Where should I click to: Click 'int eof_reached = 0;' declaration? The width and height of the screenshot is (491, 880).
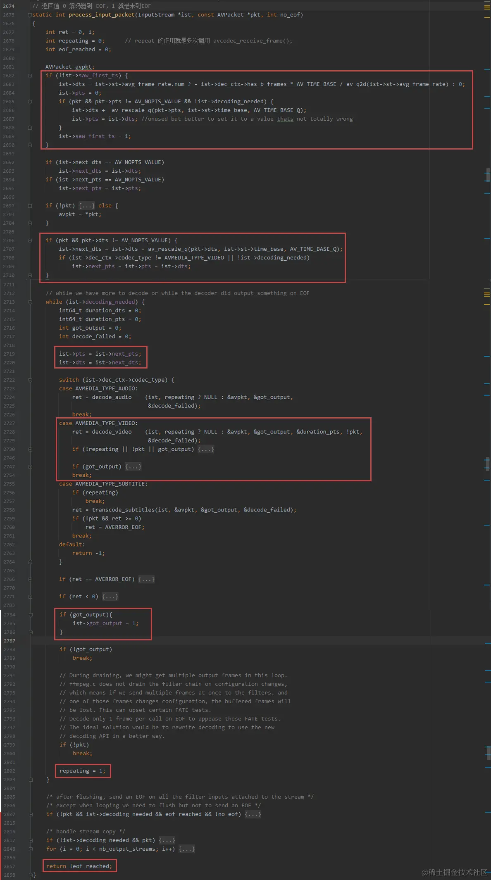78,50
